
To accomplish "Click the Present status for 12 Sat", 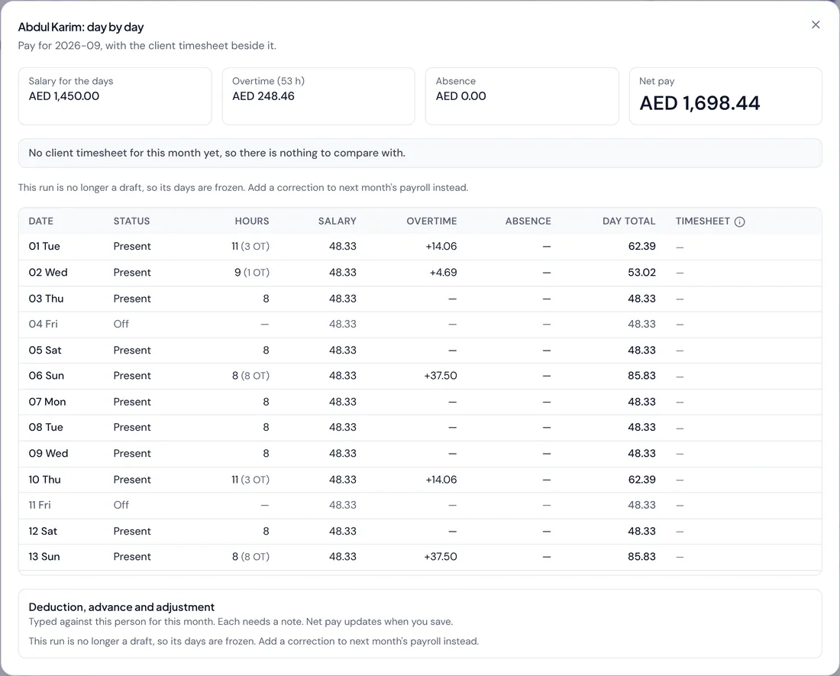I will coord(132,532).
